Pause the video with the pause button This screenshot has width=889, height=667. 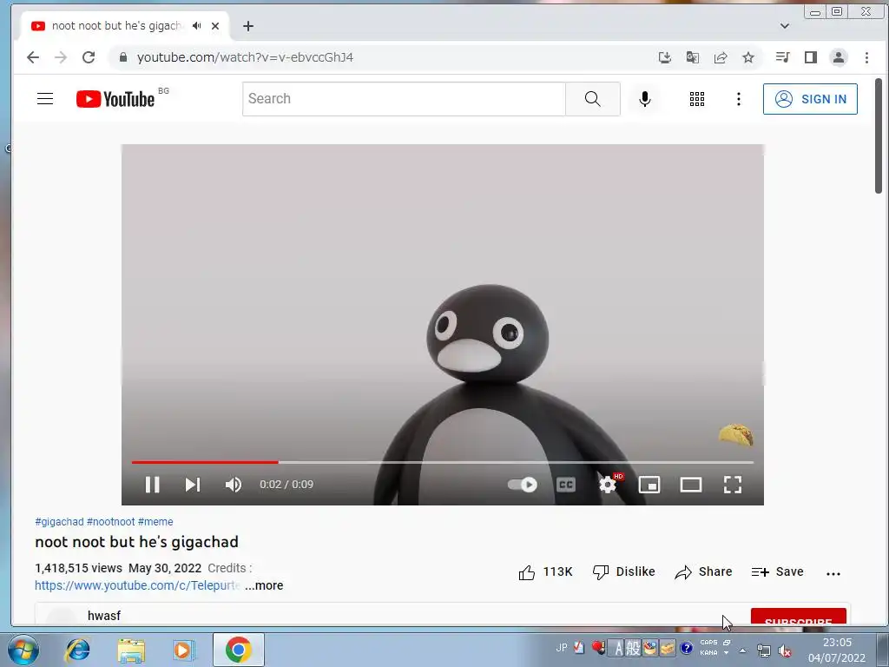click(152, 485)
